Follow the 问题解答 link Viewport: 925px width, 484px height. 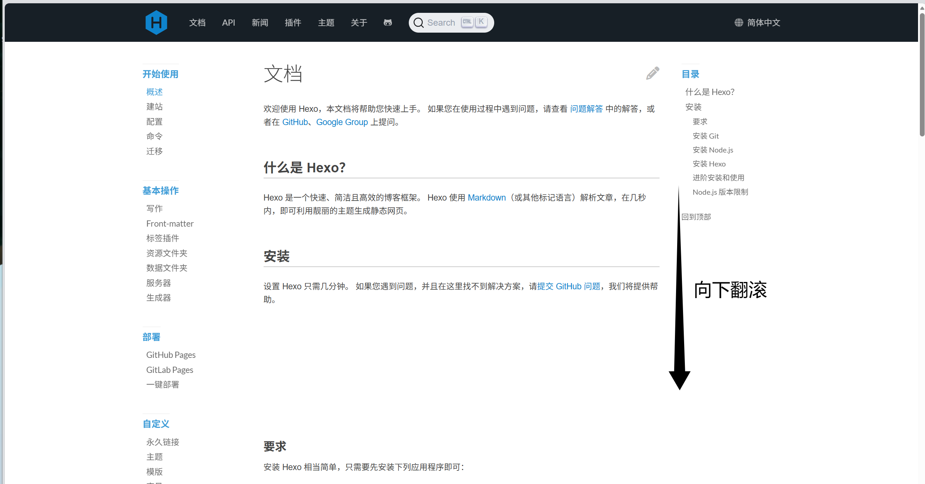coord(586,109)
